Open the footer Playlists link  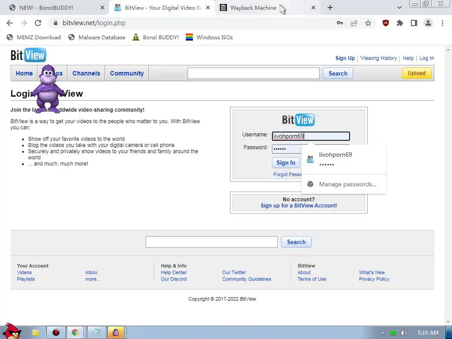26,279
